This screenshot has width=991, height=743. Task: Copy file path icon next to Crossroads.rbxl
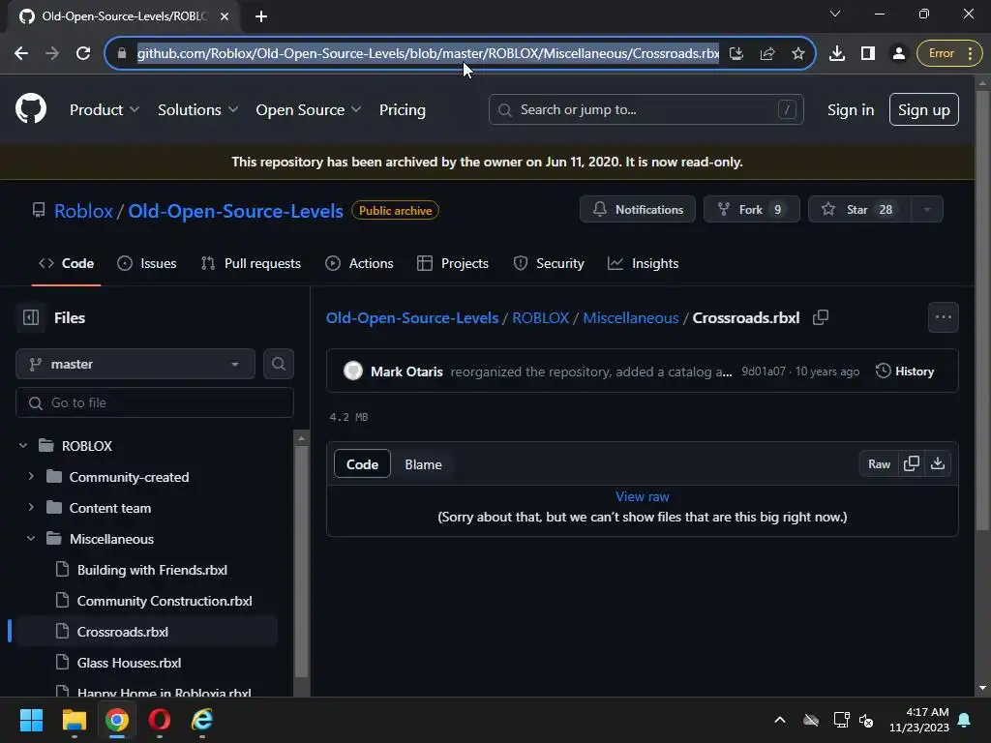pos(821,317)
